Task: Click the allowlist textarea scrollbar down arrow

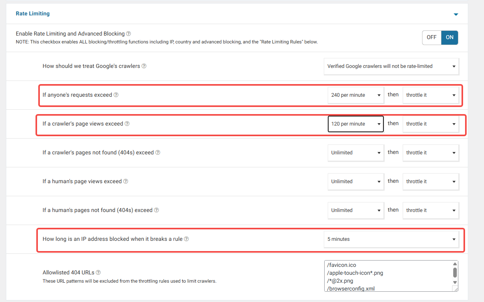Action: (x=455, y=282)
